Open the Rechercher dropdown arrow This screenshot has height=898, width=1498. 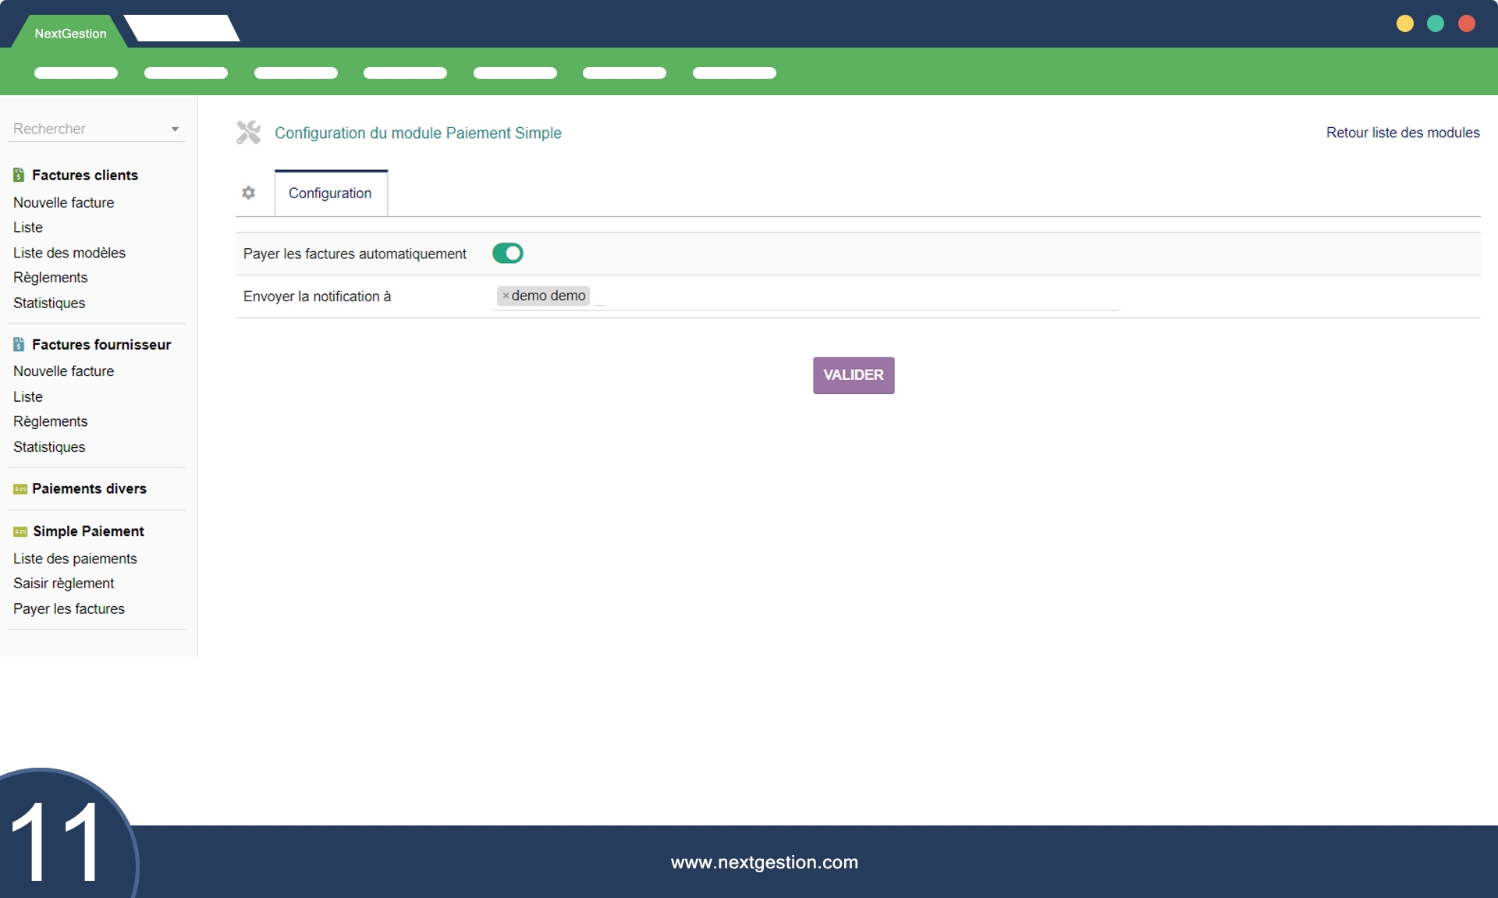pos(175,130)
